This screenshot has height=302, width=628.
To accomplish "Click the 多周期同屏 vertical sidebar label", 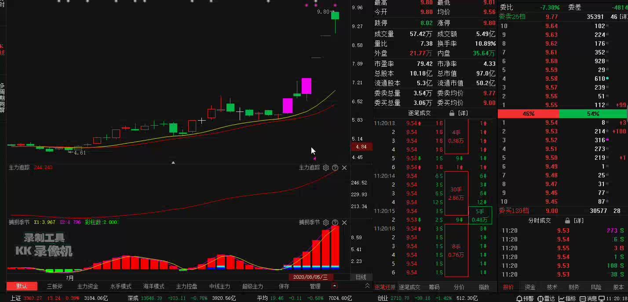I will point(2,97).
